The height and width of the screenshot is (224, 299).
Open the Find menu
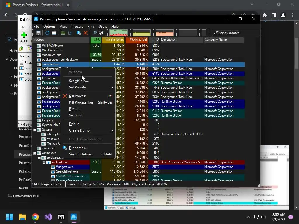click(x=91, y=27)
